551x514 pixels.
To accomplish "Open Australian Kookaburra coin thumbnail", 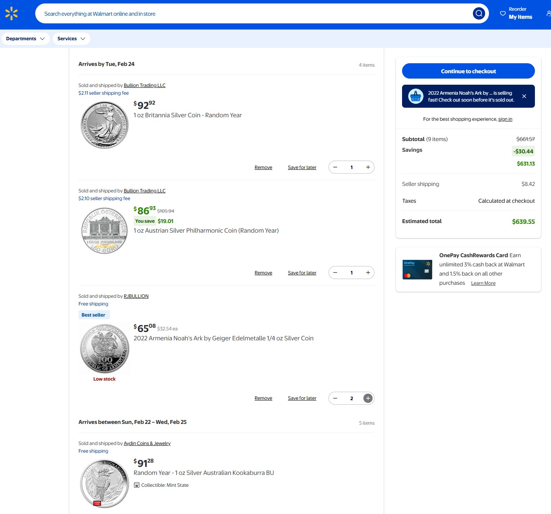I will point(105,484).
